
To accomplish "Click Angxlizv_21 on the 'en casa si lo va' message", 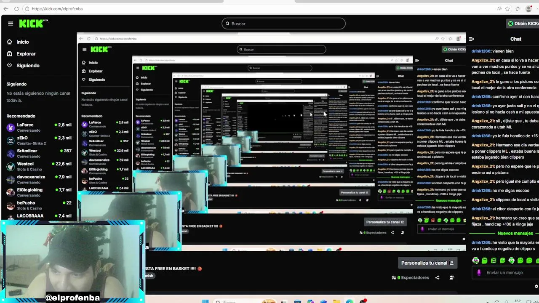I will (x=483, y=61).
